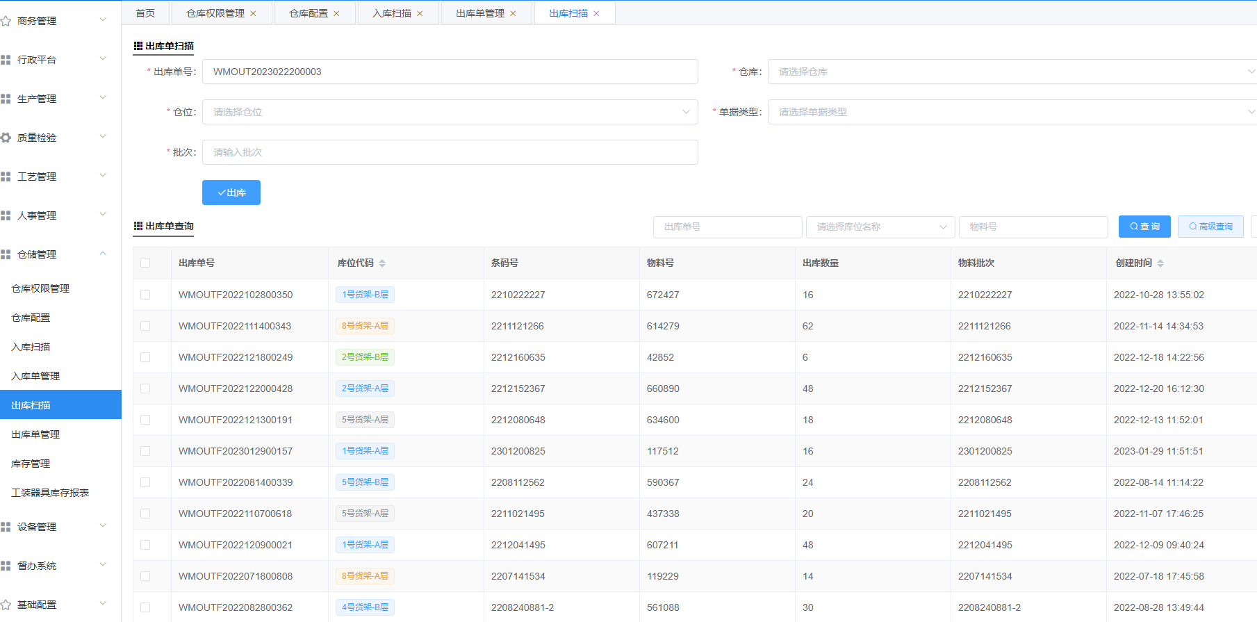This screenshot has width=1257, height=622.
Task: Click cell WMOUTF2022120900021
Action: tap(236, 545)
